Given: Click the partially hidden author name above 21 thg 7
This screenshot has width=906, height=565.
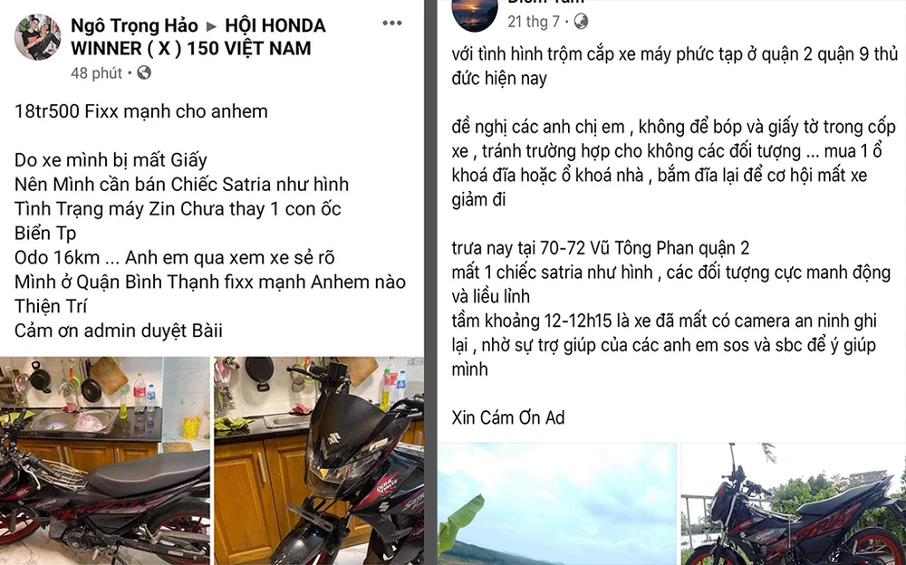Looking at the screenshot, I should [546, 2].
